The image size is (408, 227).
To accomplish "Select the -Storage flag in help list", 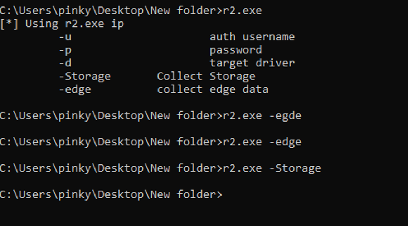I will pyautogui.click(x=84, y=76).
